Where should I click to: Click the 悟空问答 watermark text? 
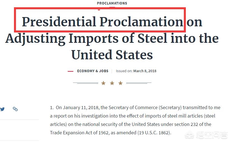(212, 135)
